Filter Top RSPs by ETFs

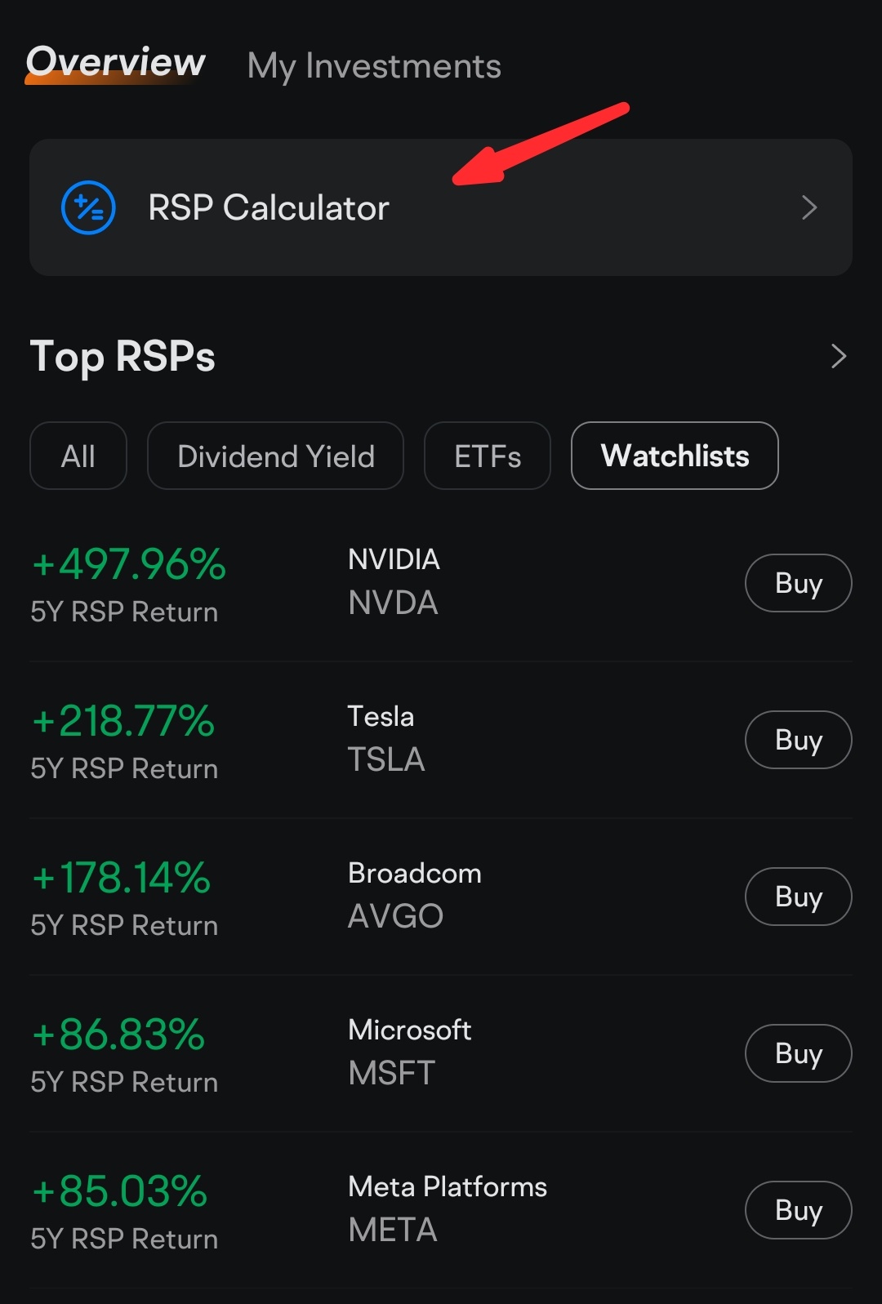(x=488, y=456)
